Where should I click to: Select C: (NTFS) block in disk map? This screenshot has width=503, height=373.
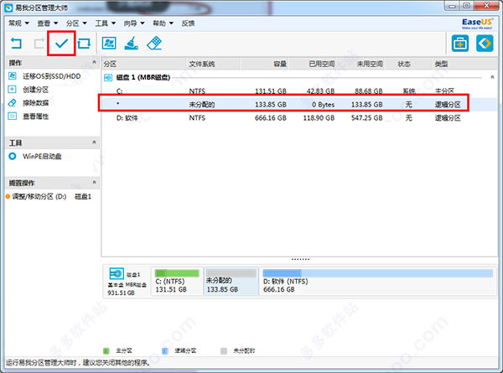[x=177, y=282]
